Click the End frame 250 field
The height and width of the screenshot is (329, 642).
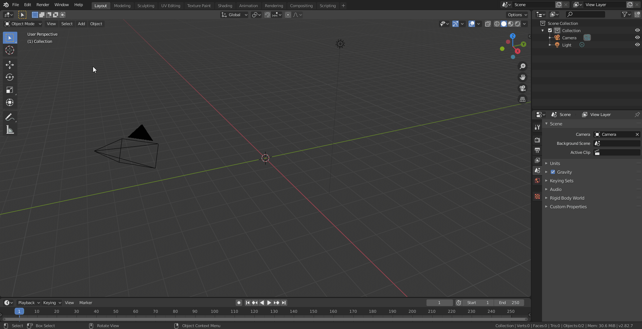(509, 303)
